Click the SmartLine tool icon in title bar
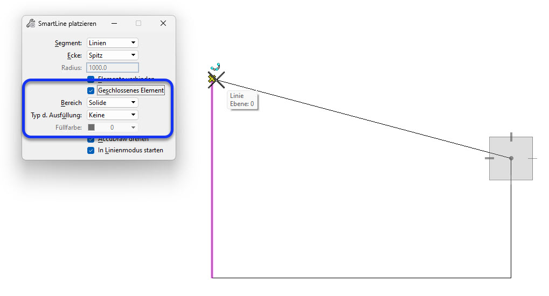This screenshot has height=296, width=549. click(x=31, y=24)
